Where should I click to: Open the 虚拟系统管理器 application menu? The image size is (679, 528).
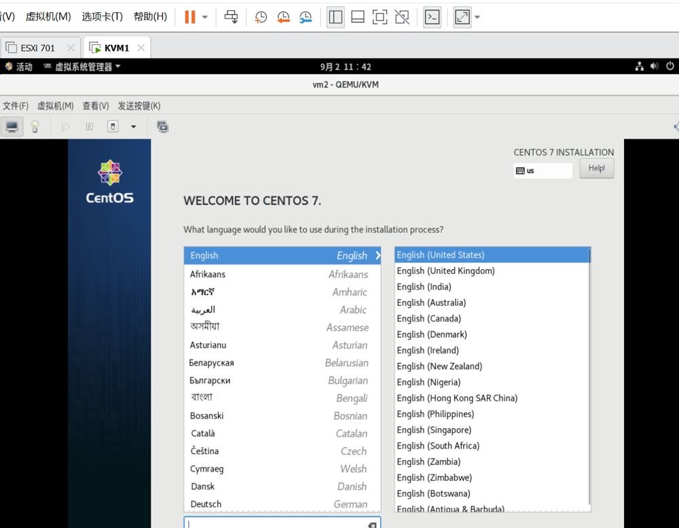[82, 67]
